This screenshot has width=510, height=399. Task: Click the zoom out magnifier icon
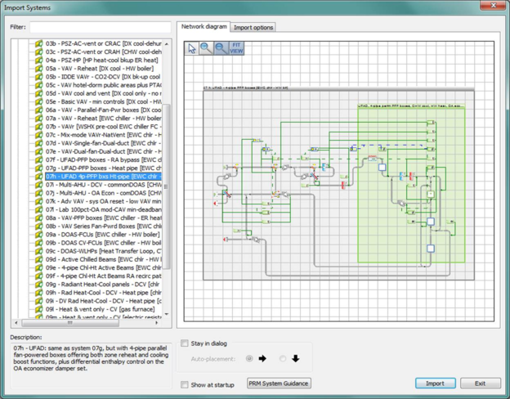(x=221, y=48)
